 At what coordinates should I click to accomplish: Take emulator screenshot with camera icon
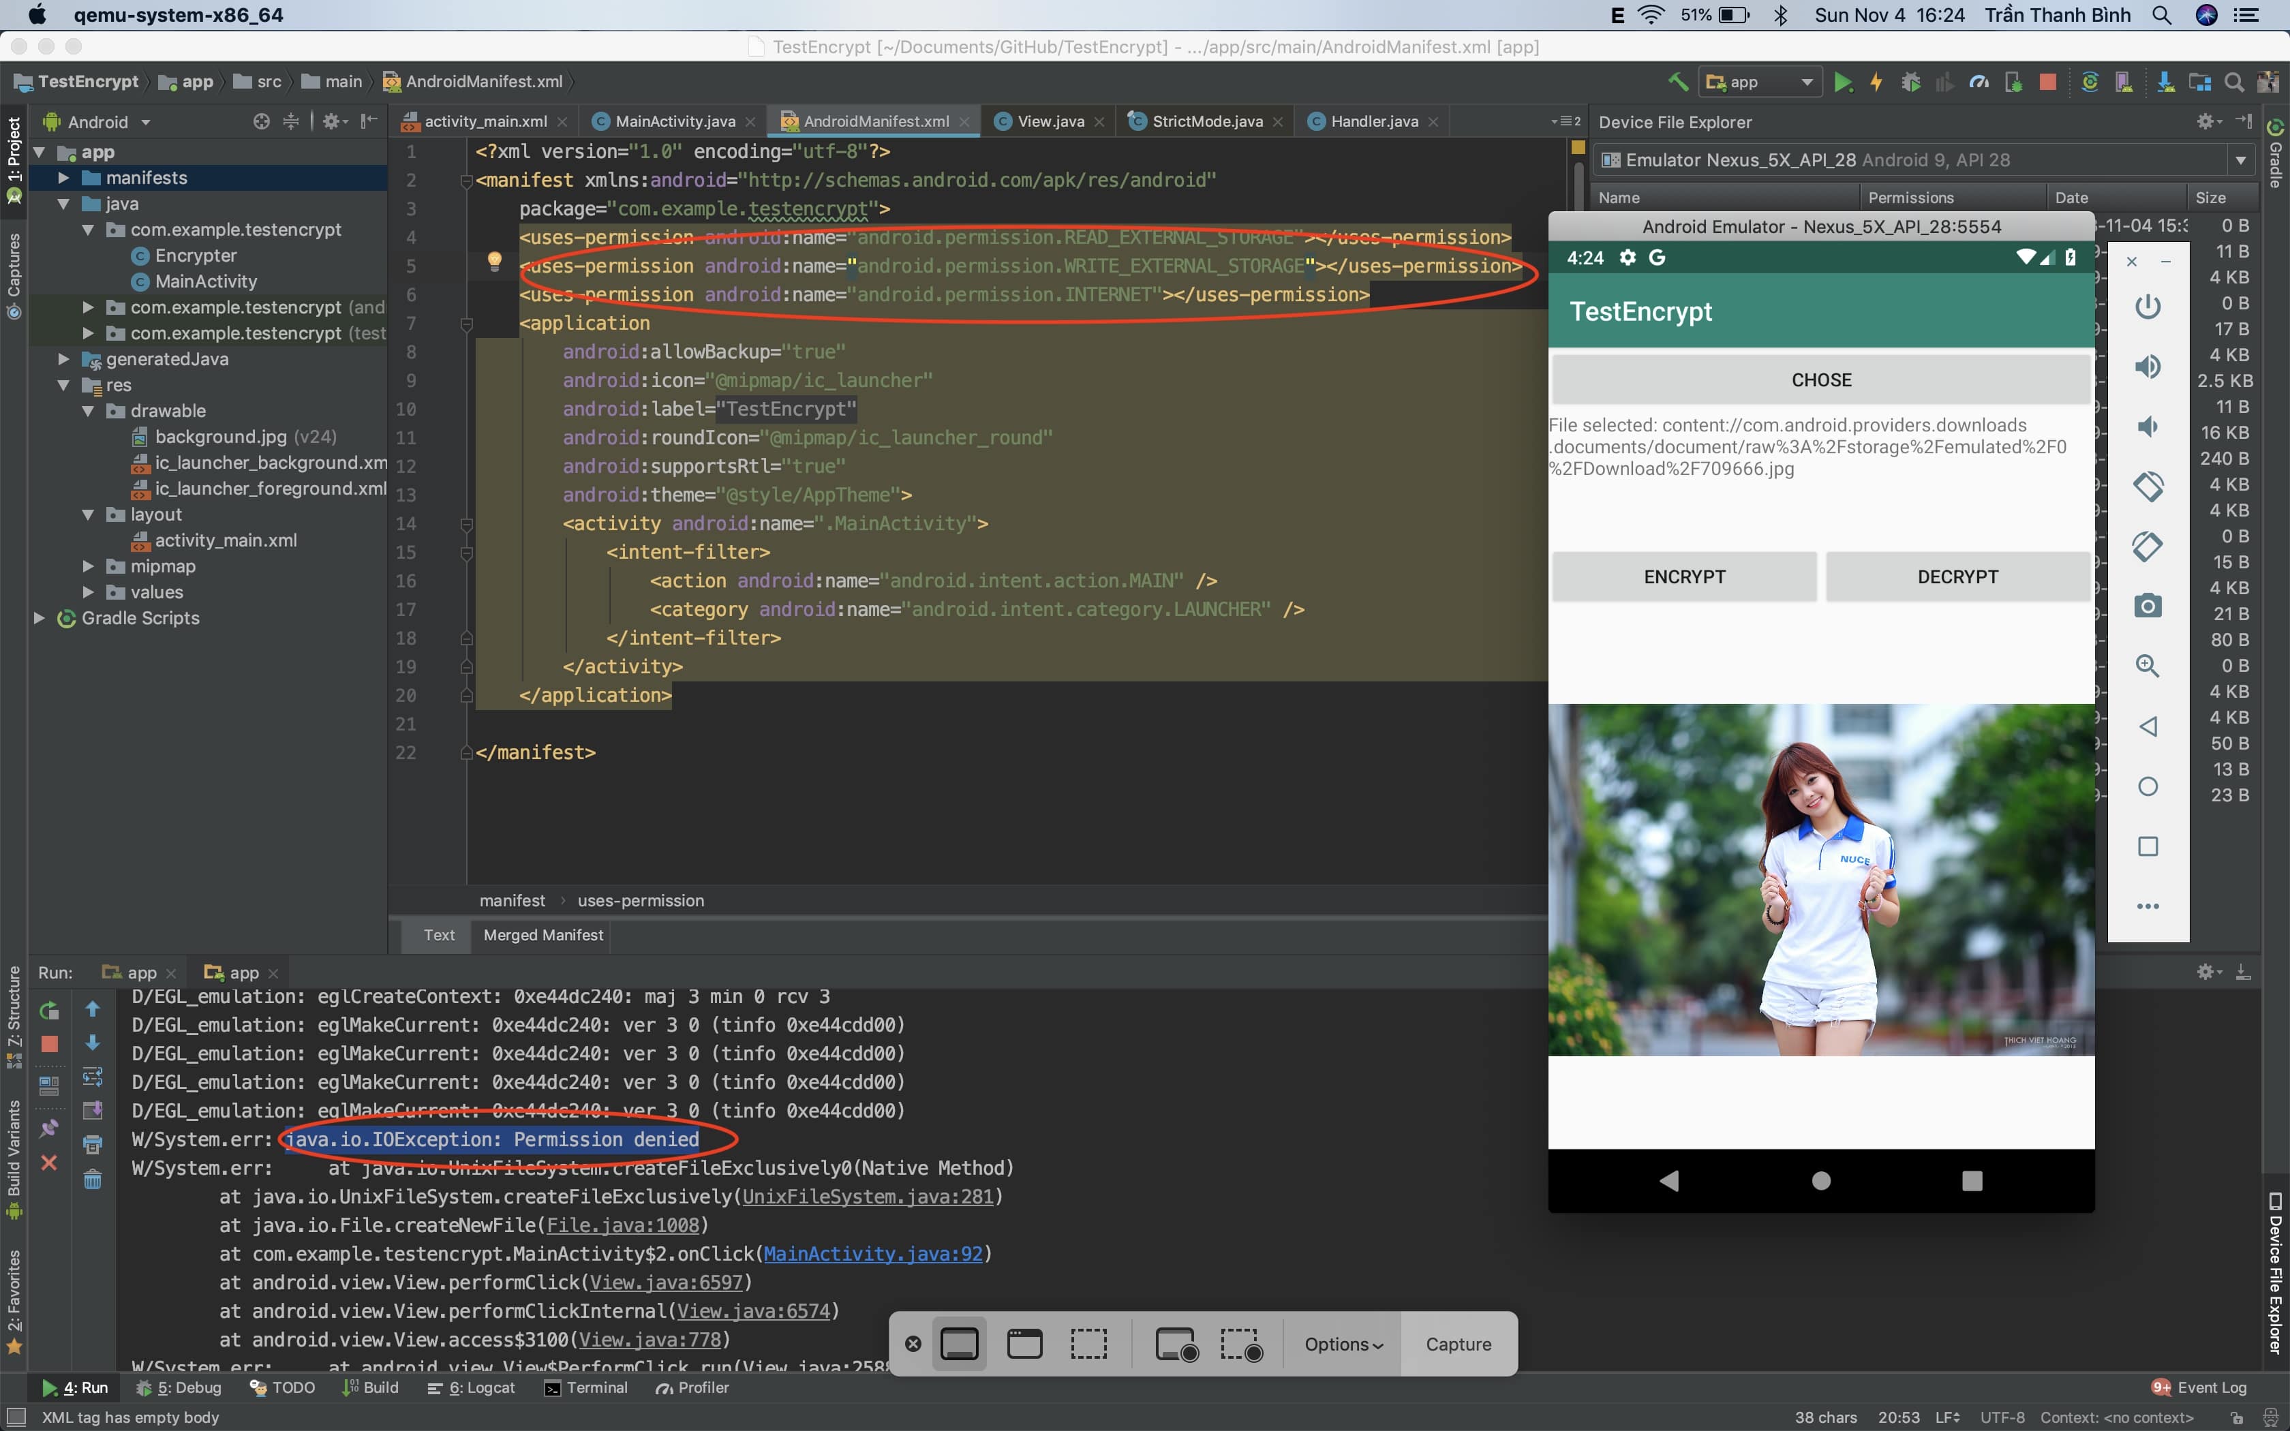pos(2147,606)
